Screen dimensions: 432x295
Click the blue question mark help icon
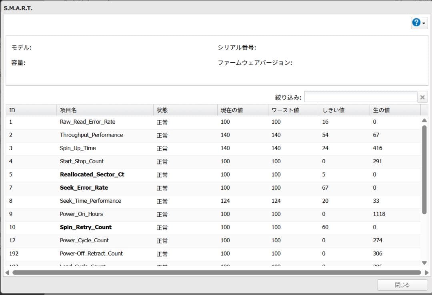[x=416, y=22]
